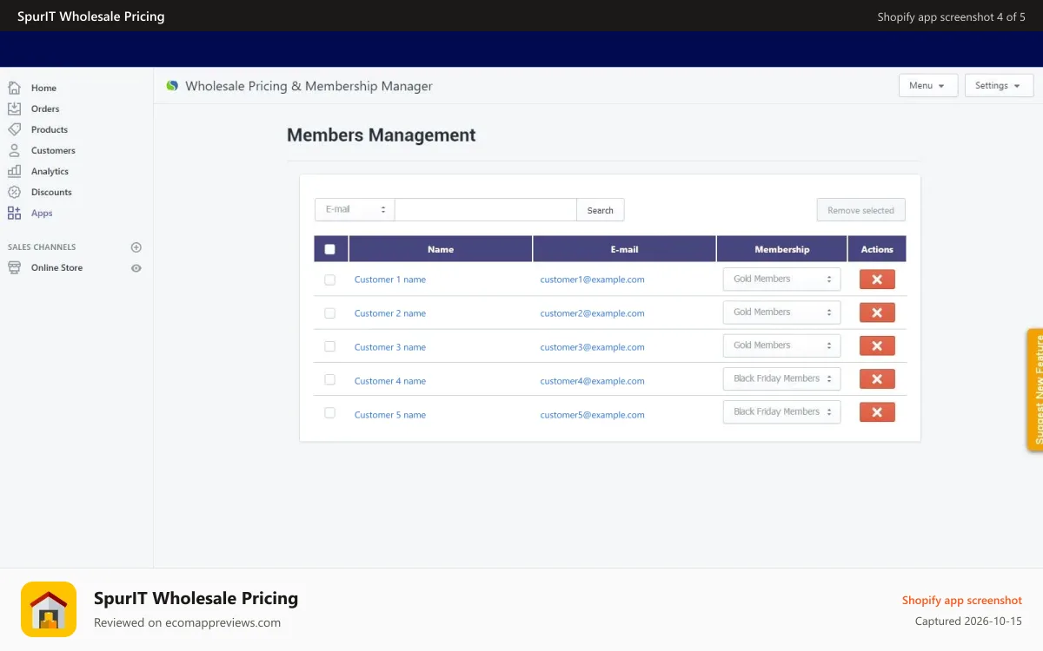
Task: Open Online Store channel
Action: coord(56,267)
